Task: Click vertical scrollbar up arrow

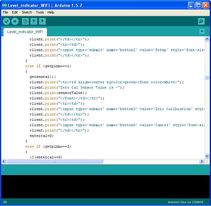Action: 207,39
